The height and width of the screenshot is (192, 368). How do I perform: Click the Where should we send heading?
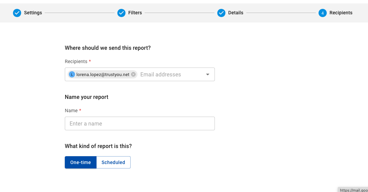(108, 48)
